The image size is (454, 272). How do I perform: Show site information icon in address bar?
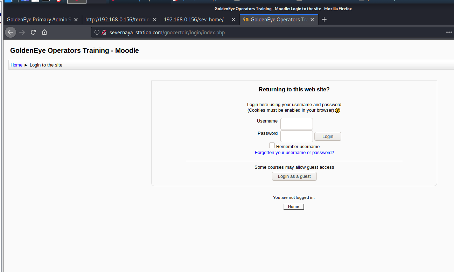[97, 33]
